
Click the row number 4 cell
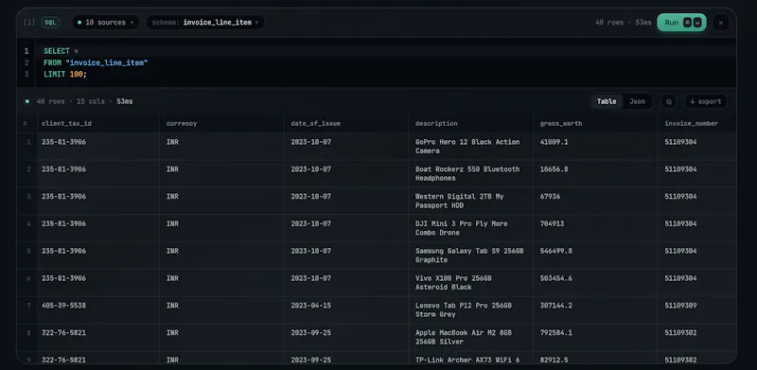28,228
